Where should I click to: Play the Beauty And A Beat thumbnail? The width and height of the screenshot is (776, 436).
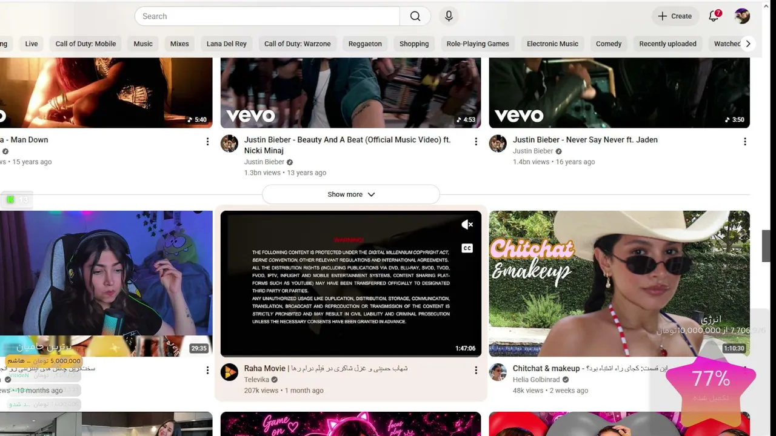point(350,93)
